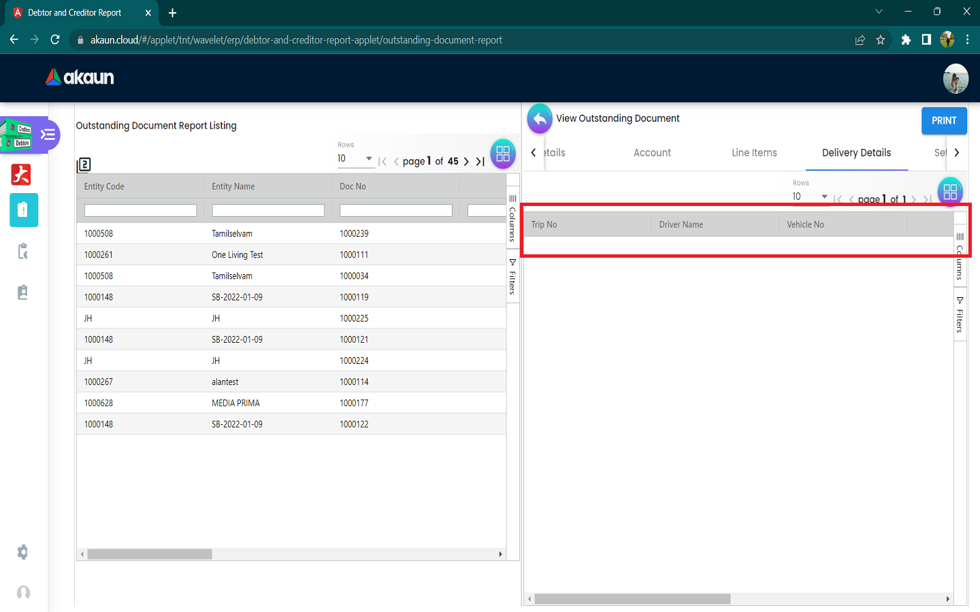Click the back arrow beside View Outstanding Document
Image resolution: width=980 pixels, height=612 pixels.
[539, 119]
